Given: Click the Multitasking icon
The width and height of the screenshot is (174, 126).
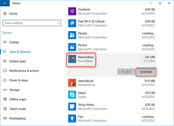Looking at the screenshot, I should (5, 118).
